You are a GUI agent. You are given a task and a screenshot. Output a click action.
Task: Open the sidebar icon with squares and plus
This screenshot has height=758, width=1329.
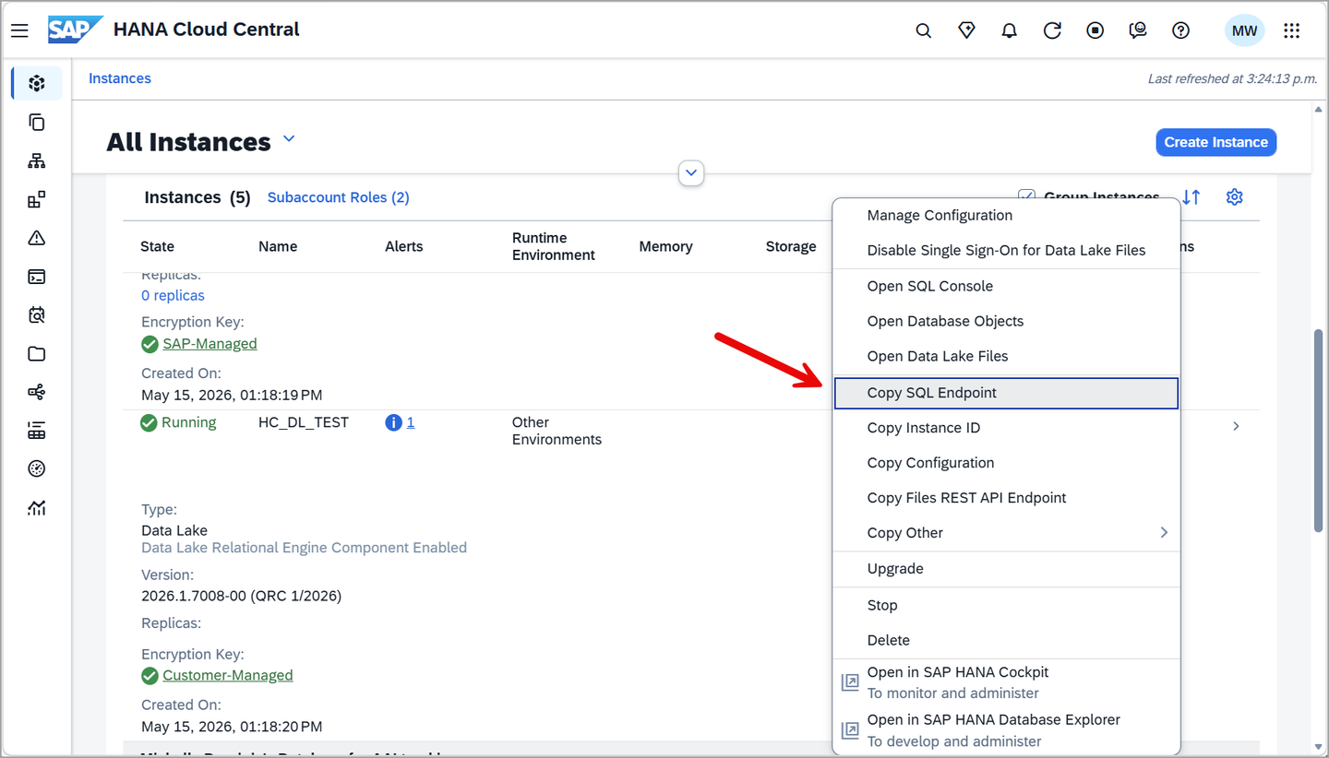(37, 199)
